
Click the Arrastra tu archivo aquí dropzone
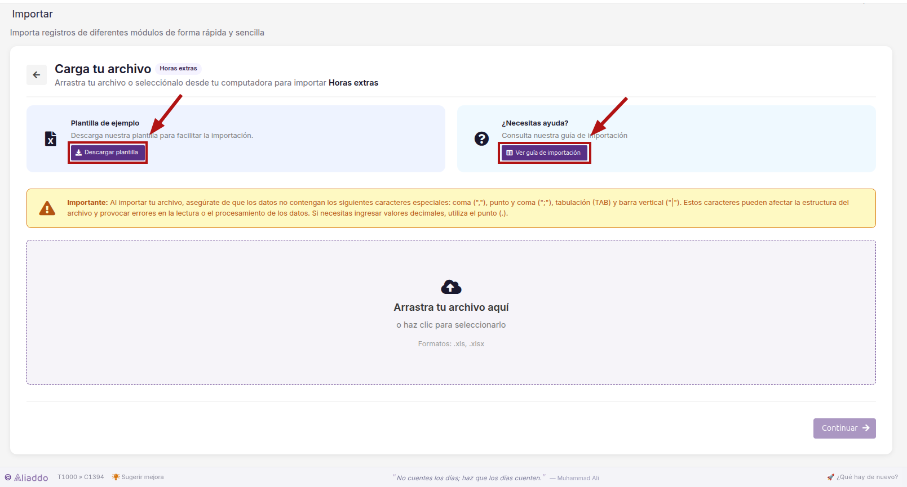[x=451, y=312]
